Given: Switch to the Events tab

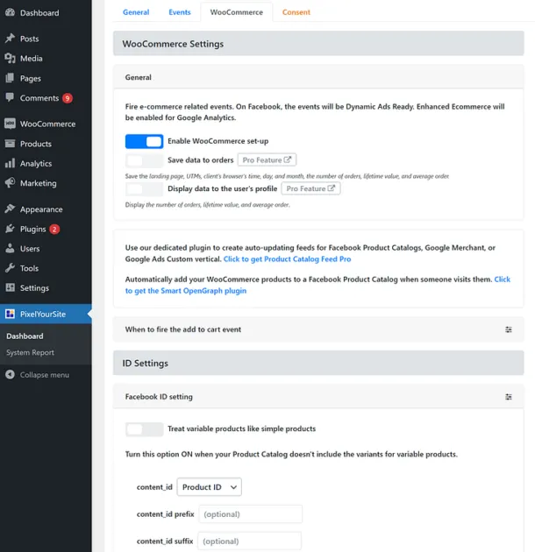Looking at the screenshot, I should tap(179, 12).
